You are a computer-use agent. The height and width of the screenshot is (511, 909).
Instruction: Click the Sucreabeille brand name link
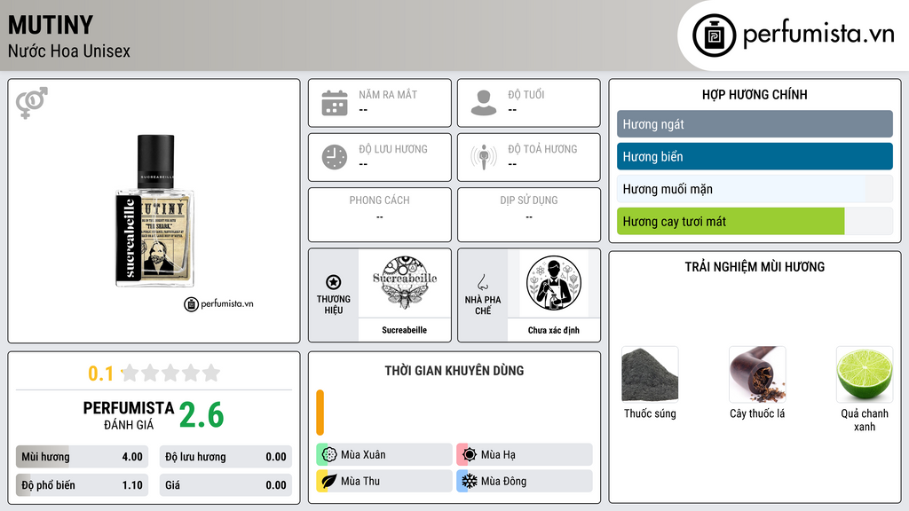click(x=405, y=330)
